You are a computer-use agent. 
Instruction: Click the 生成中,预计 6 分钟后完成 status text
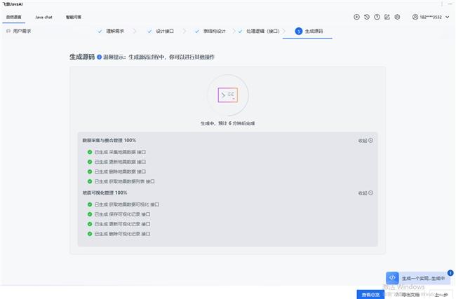(228, 123)
